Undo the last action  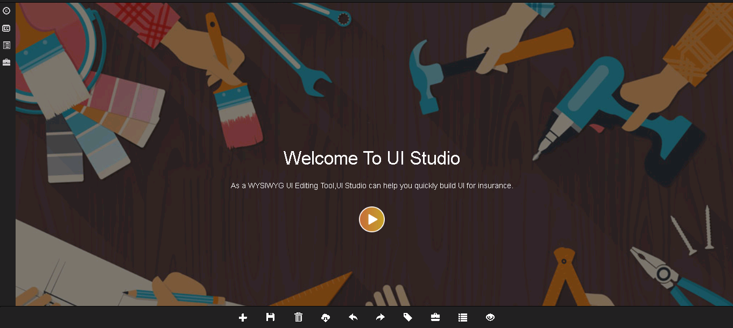point(353,317)
